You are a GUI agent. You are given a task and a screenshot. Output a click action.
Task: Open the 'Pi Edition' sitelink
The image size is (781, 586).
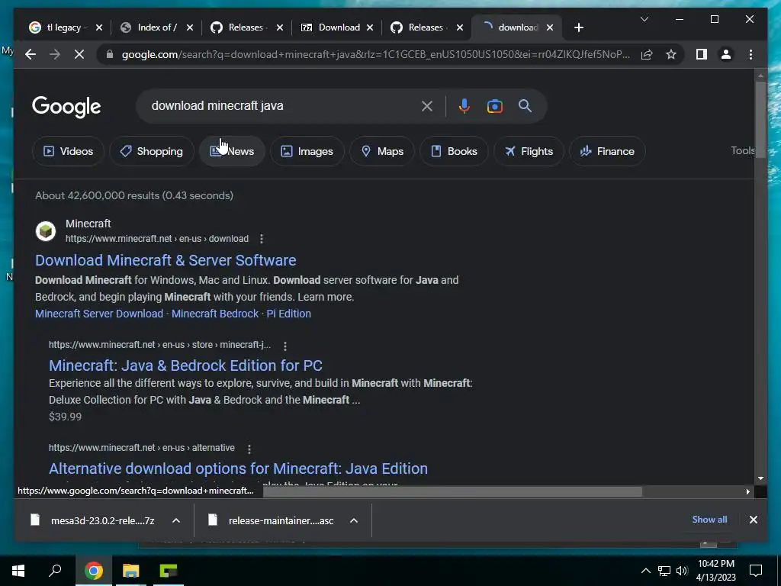288,314
